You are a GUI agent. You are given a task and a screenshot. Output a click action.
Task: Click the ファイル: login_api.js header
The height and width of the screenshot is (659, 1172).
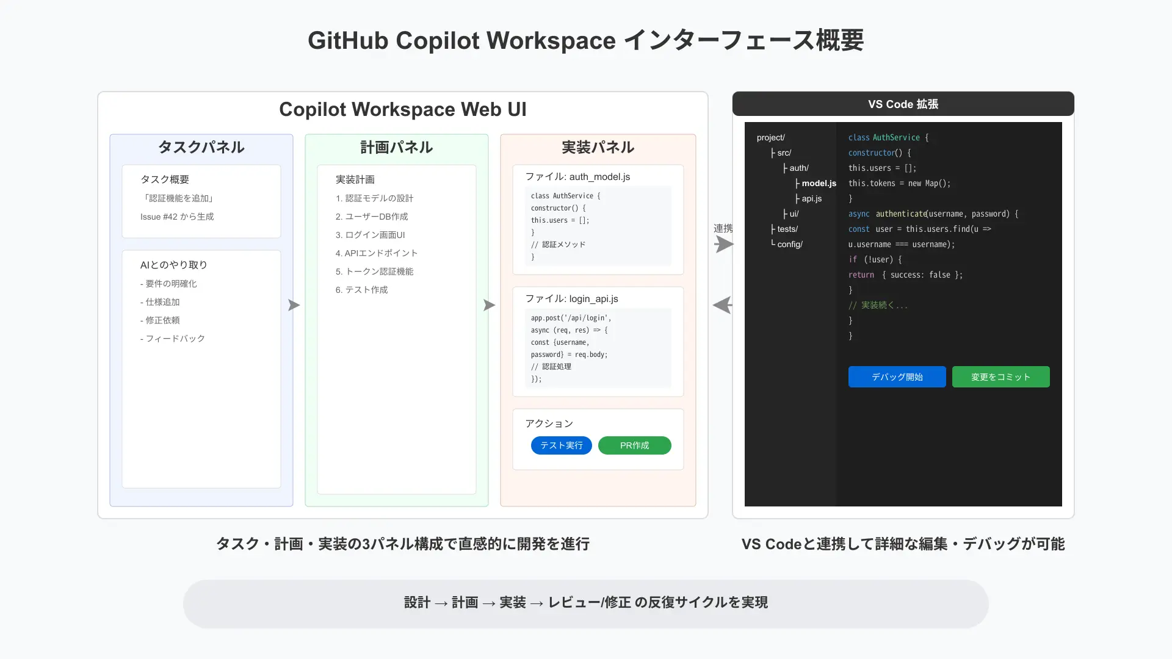pyautogui.click(x=571, y=298)
